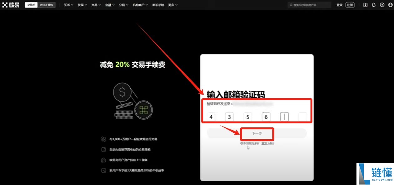This screenshot has width=394, height=185.
Task: Expand the 机构客户 menu
Action: tap(140, 5)
